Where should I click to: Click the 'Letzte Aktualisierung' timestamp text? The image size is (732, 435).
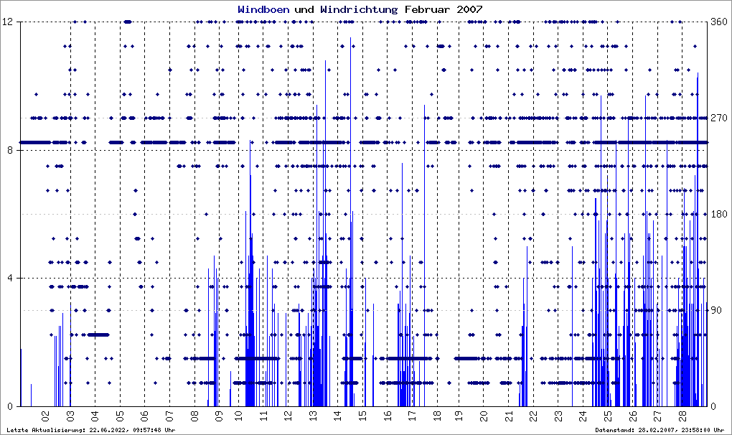pos(91,430)
